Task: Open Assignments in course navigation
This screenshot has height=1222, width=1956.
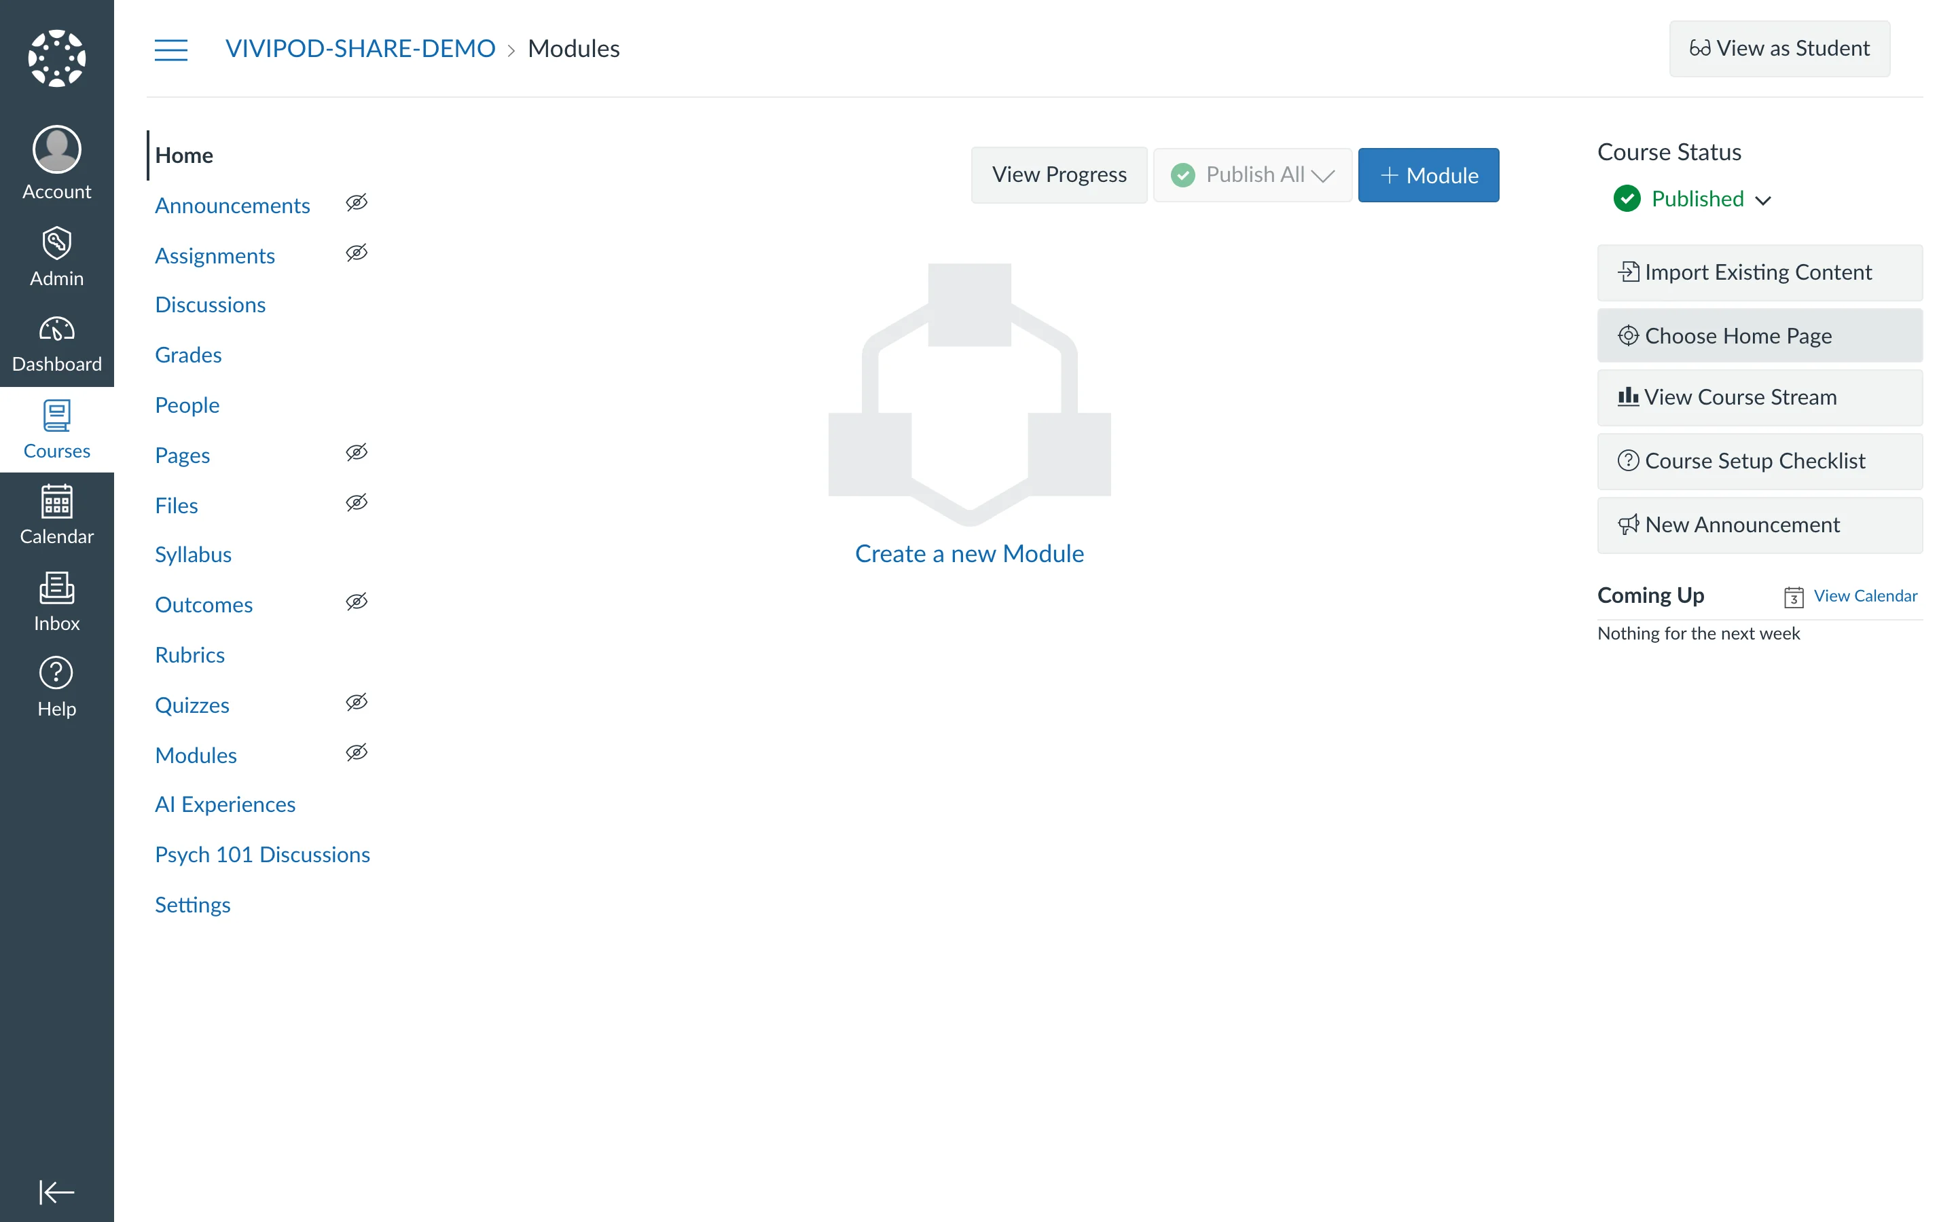Action: click(214, 255)
